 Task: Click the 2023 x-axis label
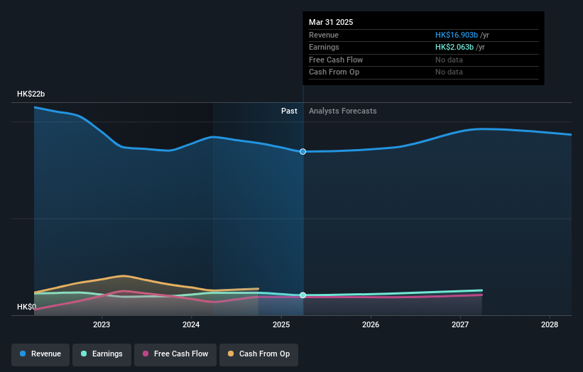coord(102,324)
